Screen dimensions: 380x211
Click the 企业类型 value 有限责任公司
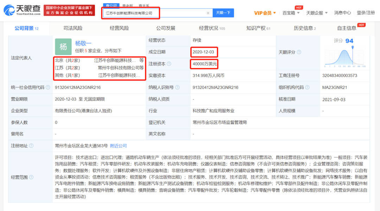tap(83, 111)
